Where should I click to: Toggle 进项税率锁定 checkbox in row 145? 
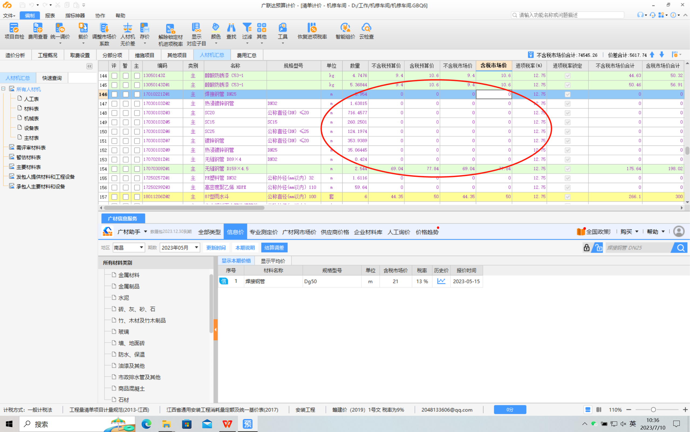568,85
